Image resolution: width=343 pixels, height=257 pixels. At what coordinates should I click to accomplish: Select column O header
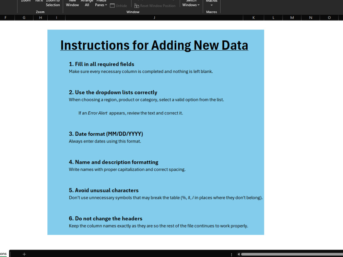click(329, 18)
